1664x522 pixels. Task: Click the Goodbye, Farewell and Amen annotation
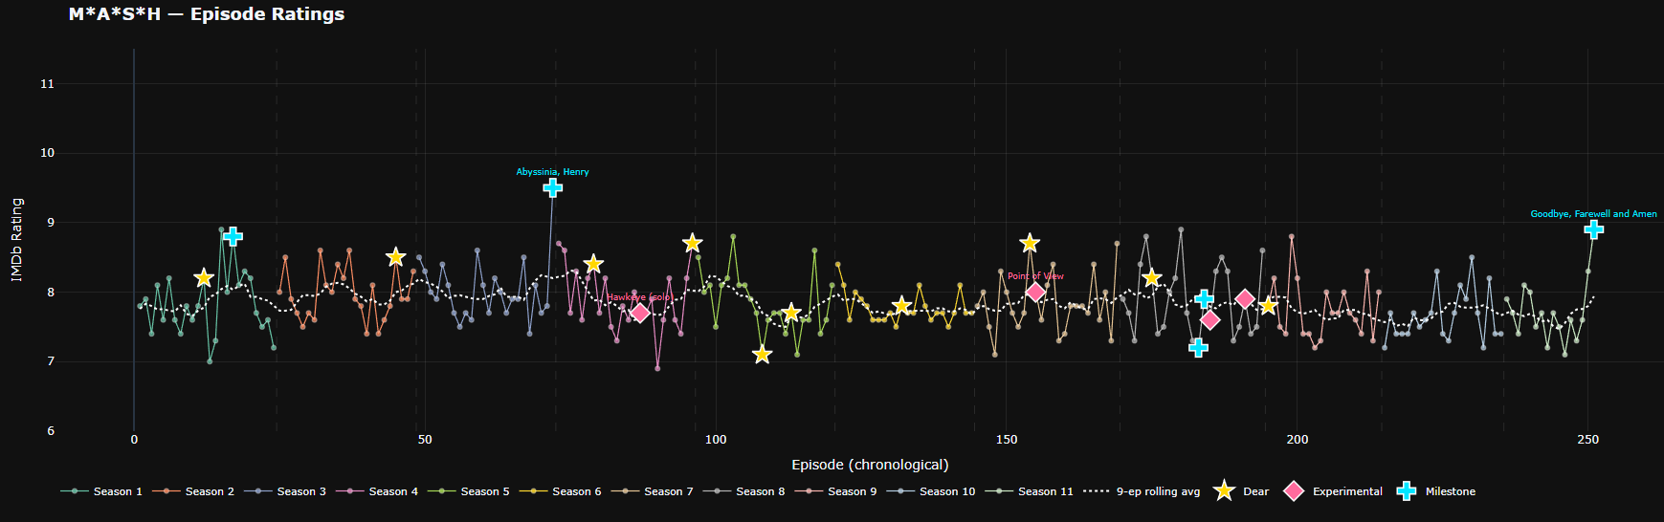point(1593,214)
